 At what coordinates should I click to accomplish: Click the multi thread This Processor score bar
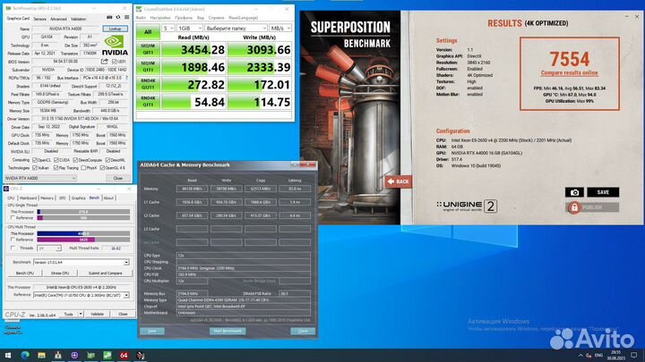click(83, 233)
